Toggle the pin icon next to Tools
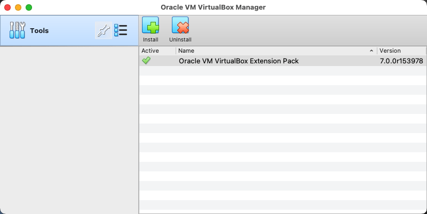427x214 pixels. (103, 30)
